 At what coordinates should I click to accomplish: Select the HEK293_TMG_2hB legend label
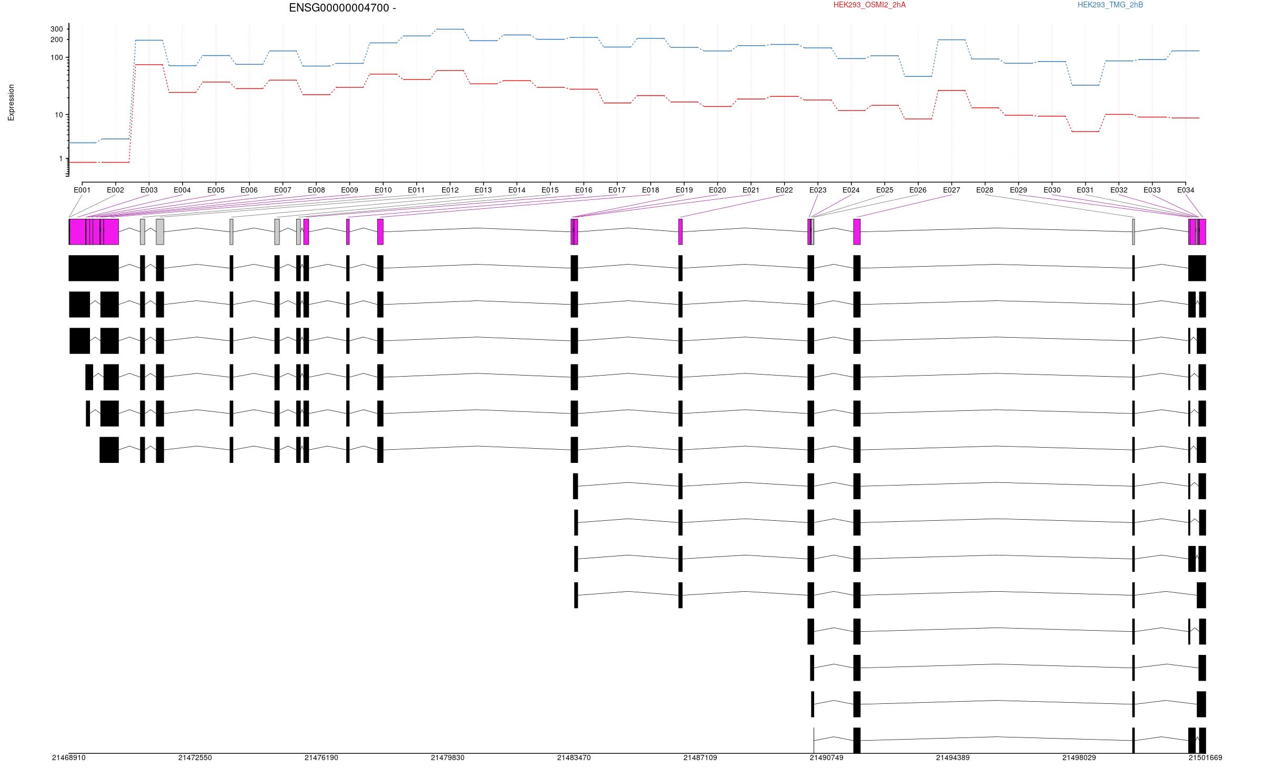click(x=1110, y=5)
